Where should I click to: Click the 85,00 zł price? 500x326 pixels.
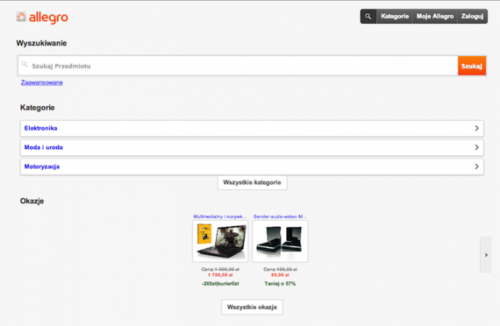(280, 275)
